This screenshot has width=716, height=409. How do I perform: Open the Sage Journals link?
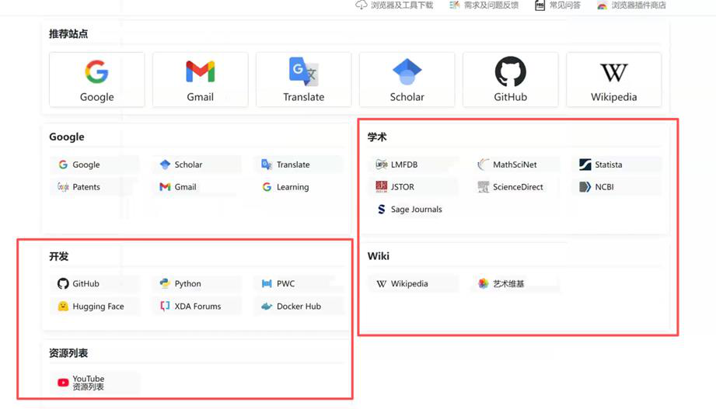414,210
